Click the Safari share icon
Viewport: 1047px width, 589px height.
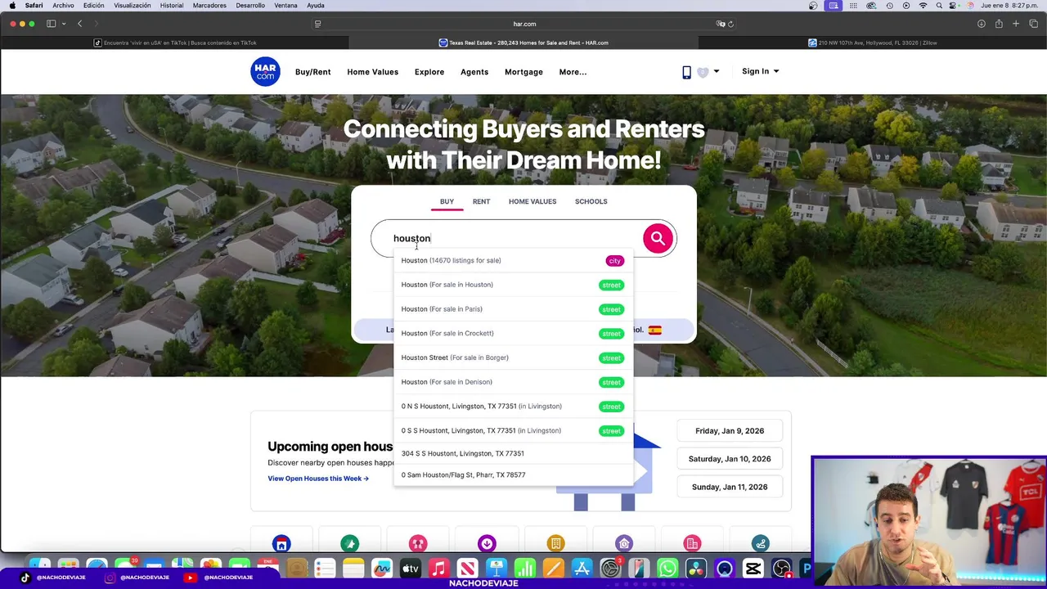(x=999, y=24)
